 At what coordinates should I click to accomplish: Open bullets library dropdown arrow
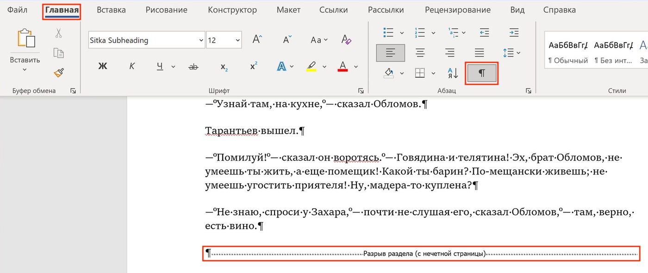point(402,33)
